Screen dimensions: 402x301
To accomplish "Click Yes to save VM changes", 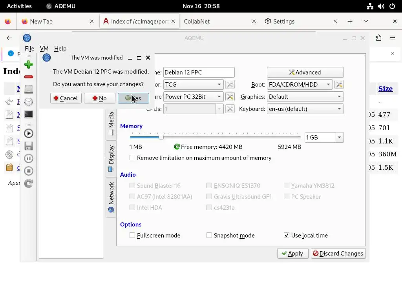I will click(133, 98).
